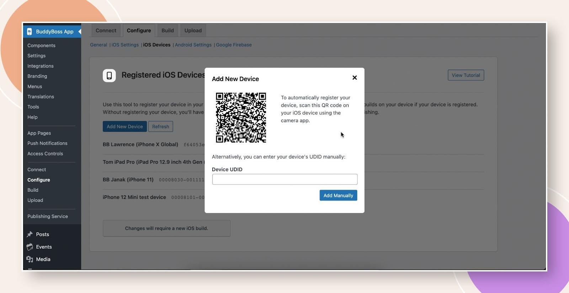Click the 'Changes will require a new iOS build' notice

coord(166,228)
